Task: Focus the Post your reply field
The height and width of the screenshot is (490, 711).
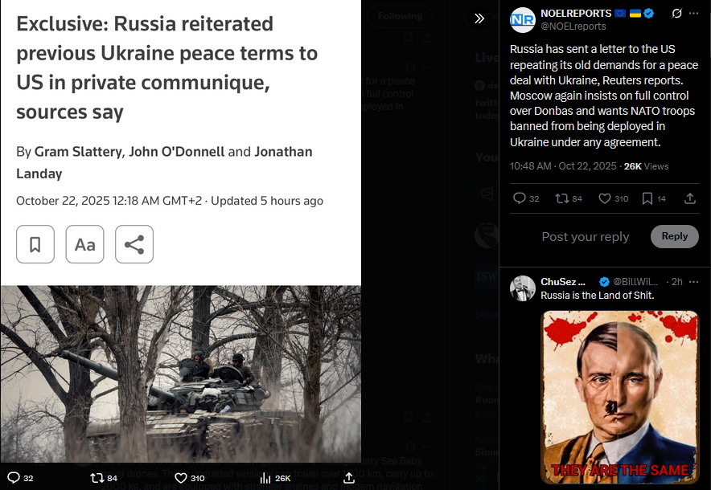Action: click(585, 237)
